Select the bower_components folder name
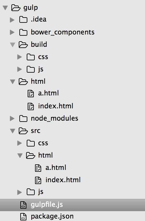Screen dimensions: 145x221 [63, 32]
